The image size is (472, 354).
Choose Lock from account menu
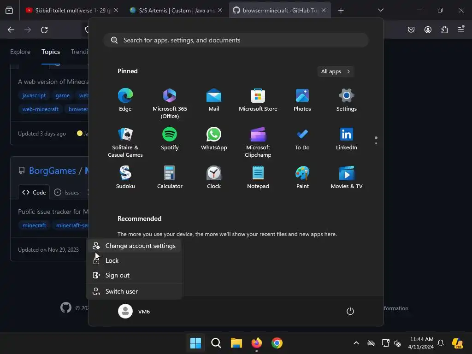[x=134, y=261]
